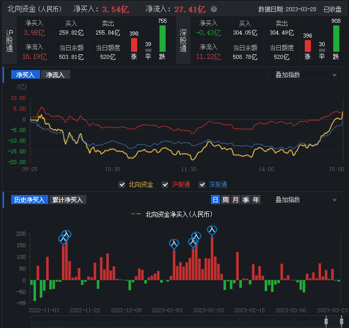
Task: Click the '入' marker near 2023-01-03
Action: (174, 244)
